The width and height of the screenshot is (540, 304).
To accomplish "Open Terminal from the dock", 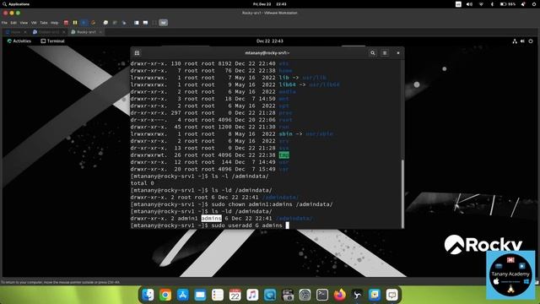I will pos(322,295).
